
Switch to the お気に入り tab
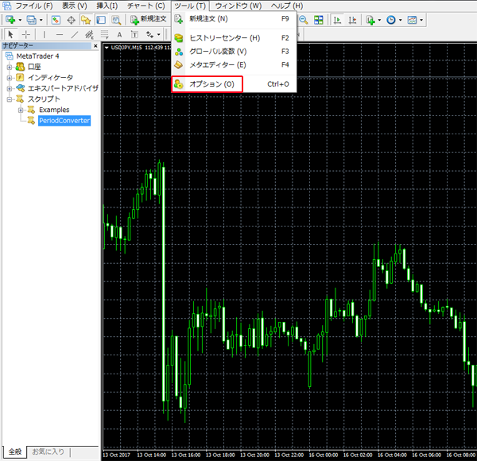(x=49, y=452)
